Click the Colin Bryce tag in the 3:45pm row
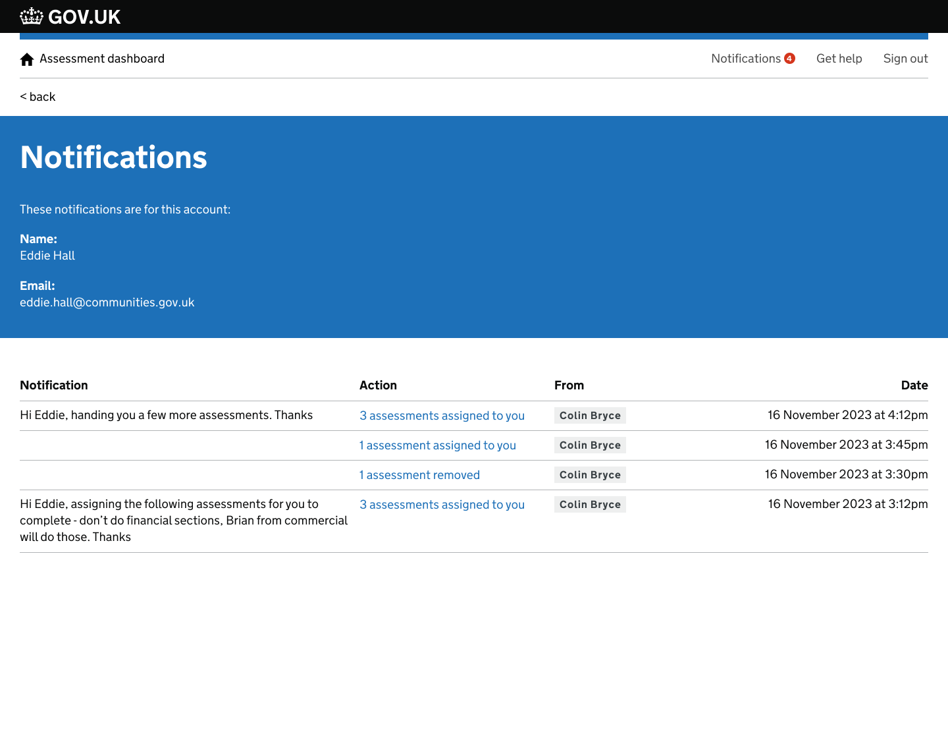This screenshot has height=736, width=948. tap(590, 445)
